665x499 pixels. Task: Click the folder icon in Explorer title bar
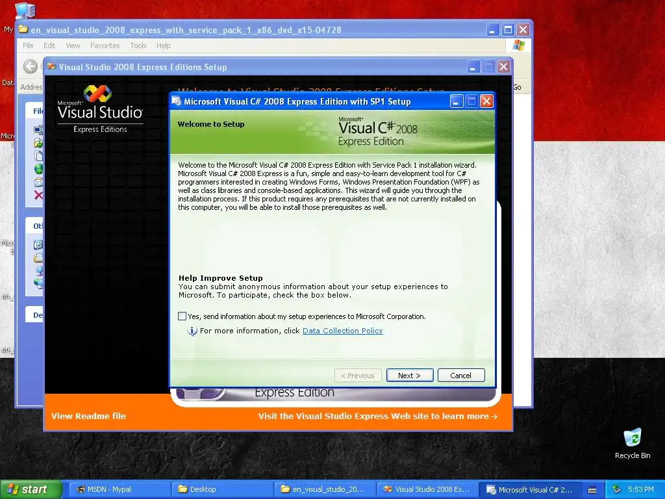(x=23, y=30)
